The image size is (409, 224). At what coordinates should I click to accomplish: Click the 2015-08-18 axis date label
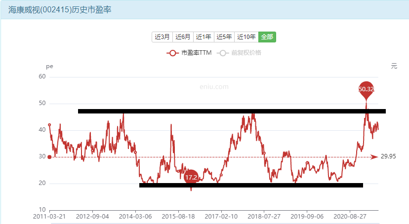click(178, 217)
